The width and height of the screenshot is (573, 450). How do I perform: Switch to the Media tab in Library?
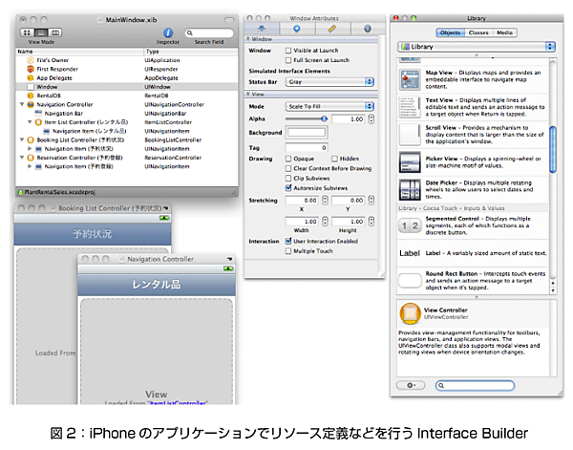(x=503, y=32)
